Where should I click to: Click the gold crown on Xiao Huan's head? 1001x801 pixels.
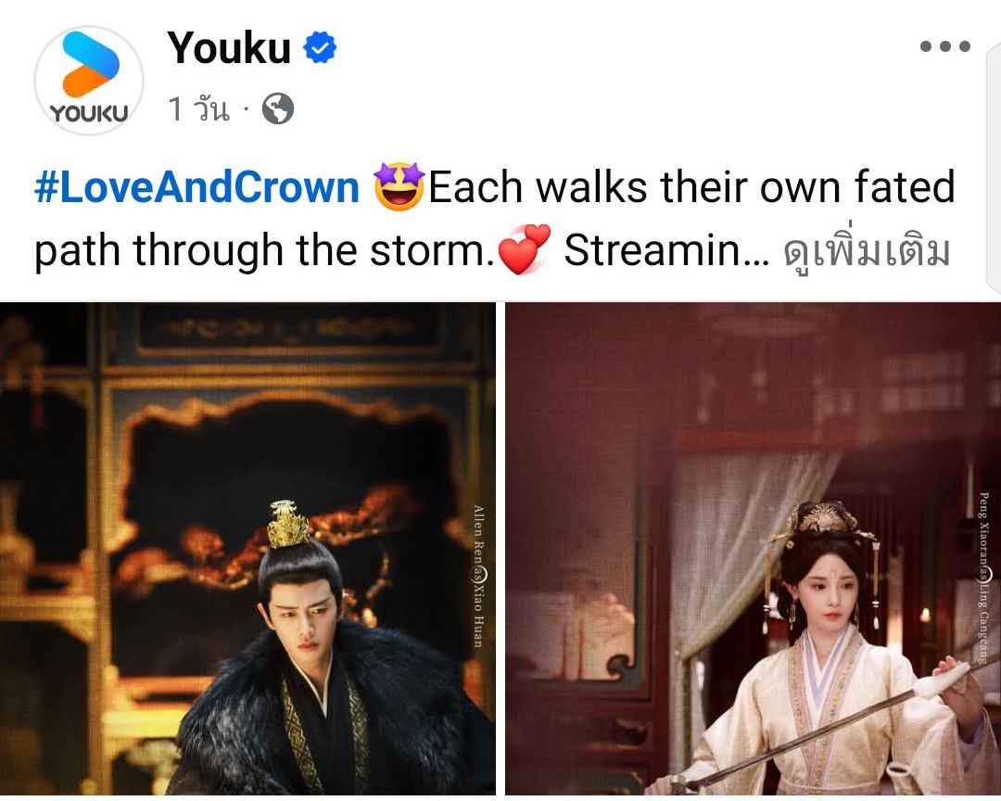coord(289,525)
